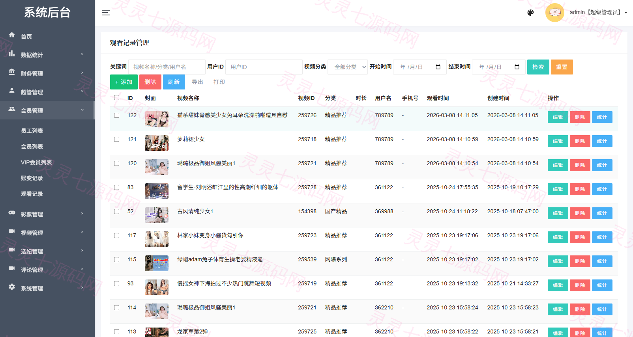Click the admin avatar image
Viewport: 633px width, 337px height.
554,13
